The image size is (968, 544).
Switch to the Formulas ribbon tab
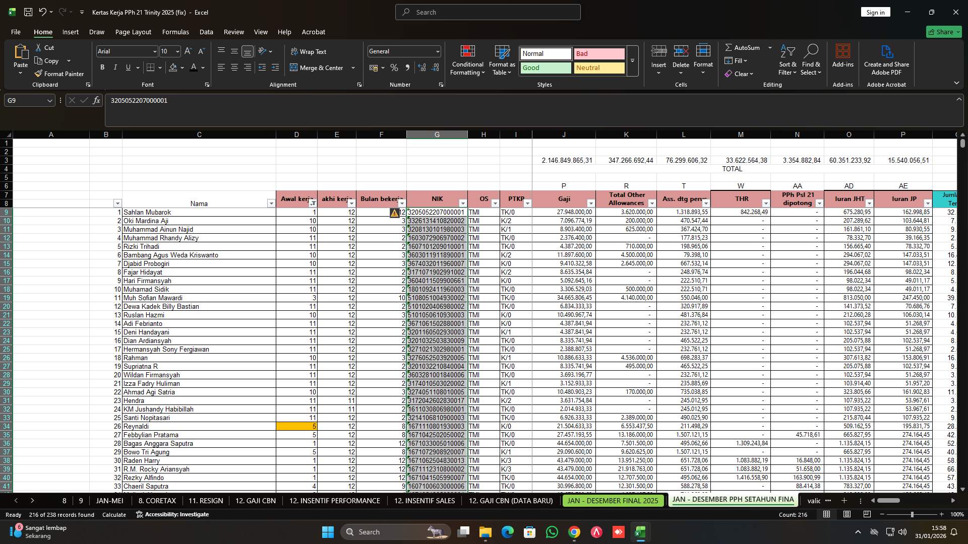pos(175,32)
